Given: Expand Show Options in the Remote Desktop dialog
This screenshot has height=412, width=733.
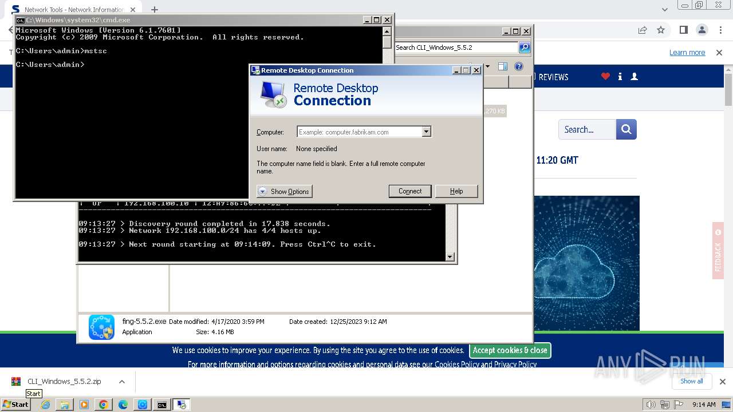Looking at the screenshot, I should 285,192.
